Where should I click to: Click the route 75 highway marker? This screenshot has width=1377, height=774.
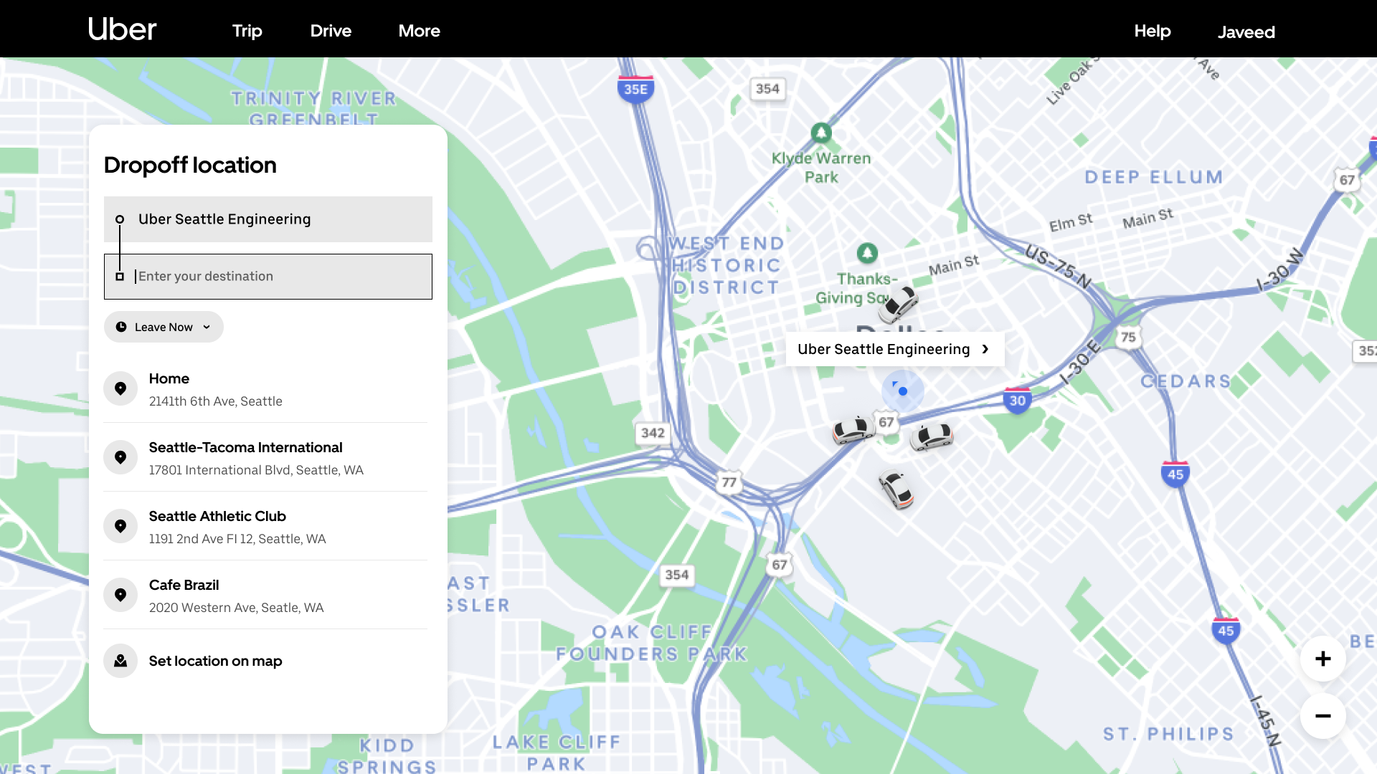pyautogui.click(x=1128, y=337)
